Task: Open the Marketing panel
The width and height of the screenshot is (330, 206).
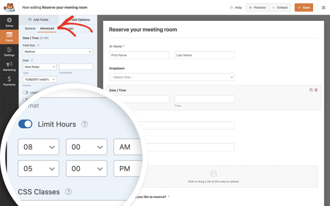Action: coord(9,66)
